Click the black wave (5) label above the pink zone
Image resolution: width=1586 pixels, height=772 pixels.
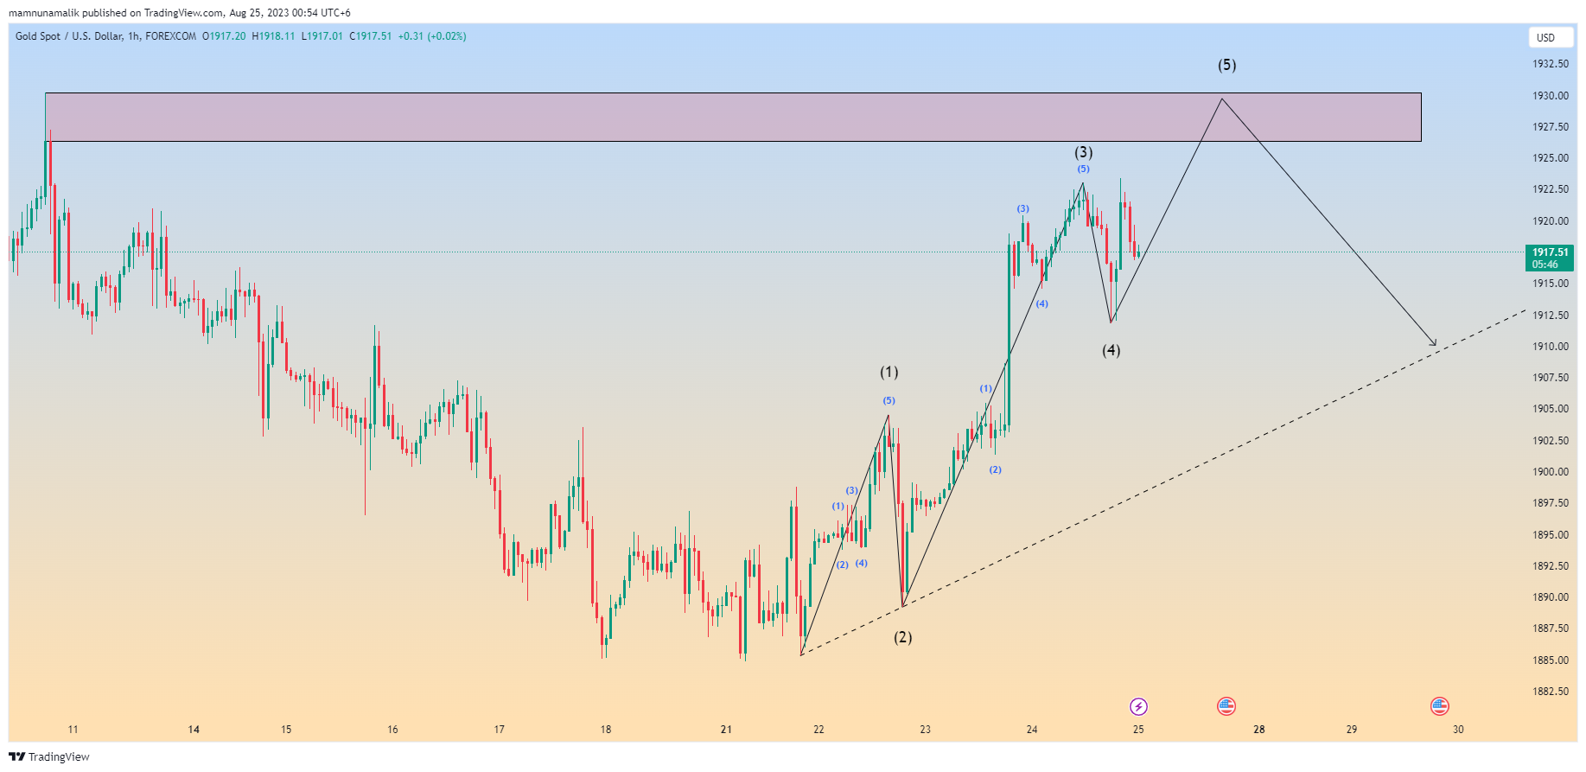tap(1226, 65)
